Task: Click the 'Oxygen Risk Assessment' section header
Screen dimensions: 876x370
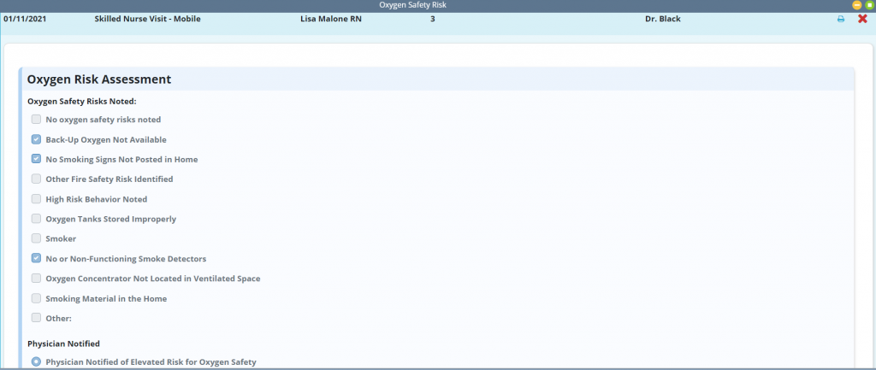Action: coord(99,79)
